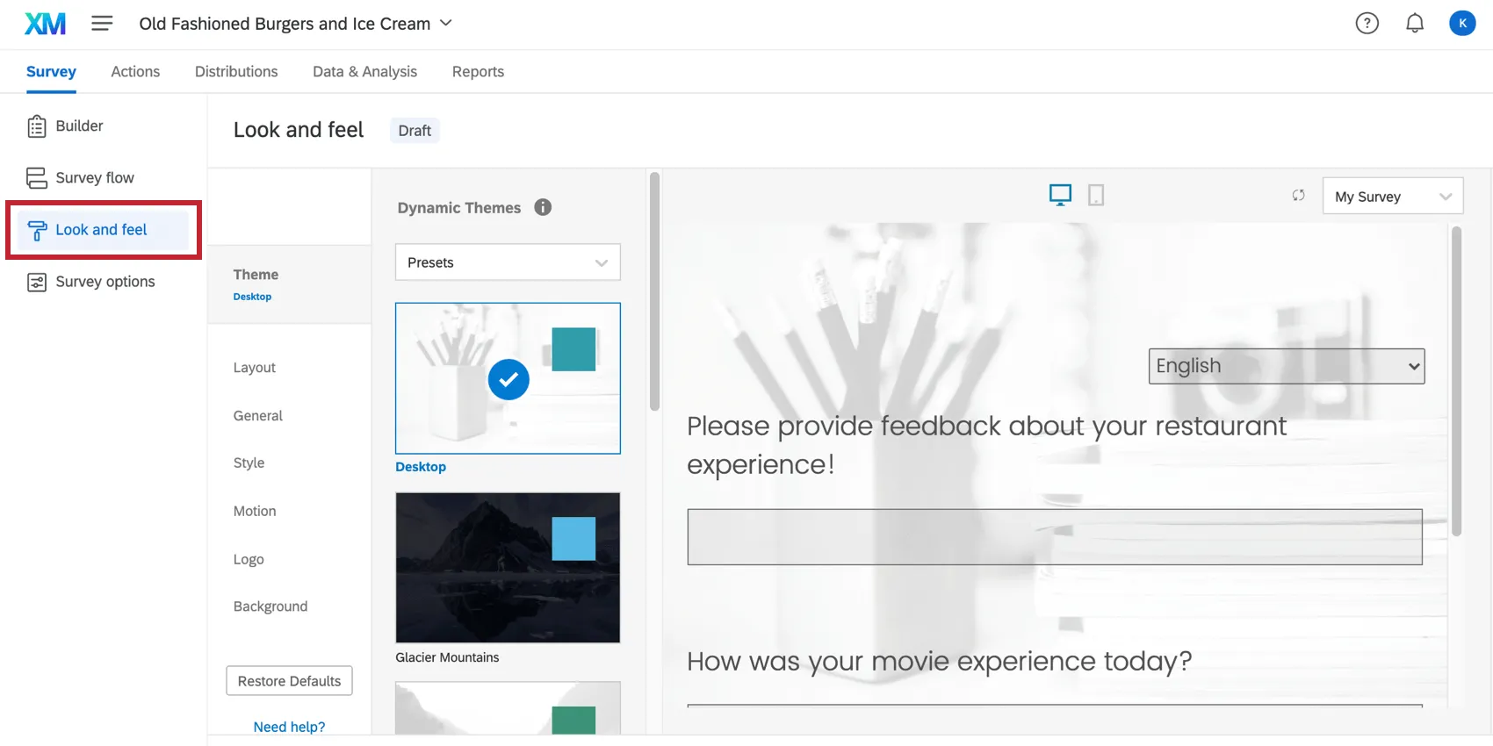1493x746 pixels.
Task: Open the help question mark icon
Action: (x=1367, y=24)
